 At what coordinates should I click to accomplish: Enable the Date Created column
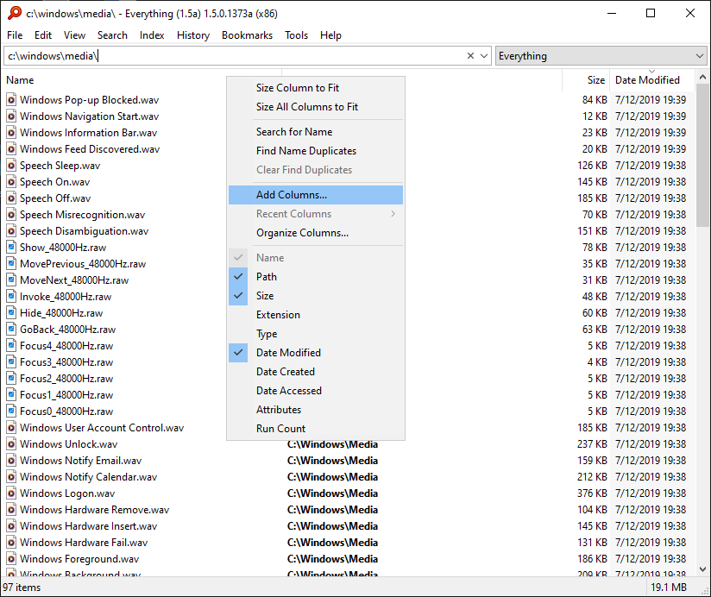tap(316, 372)
